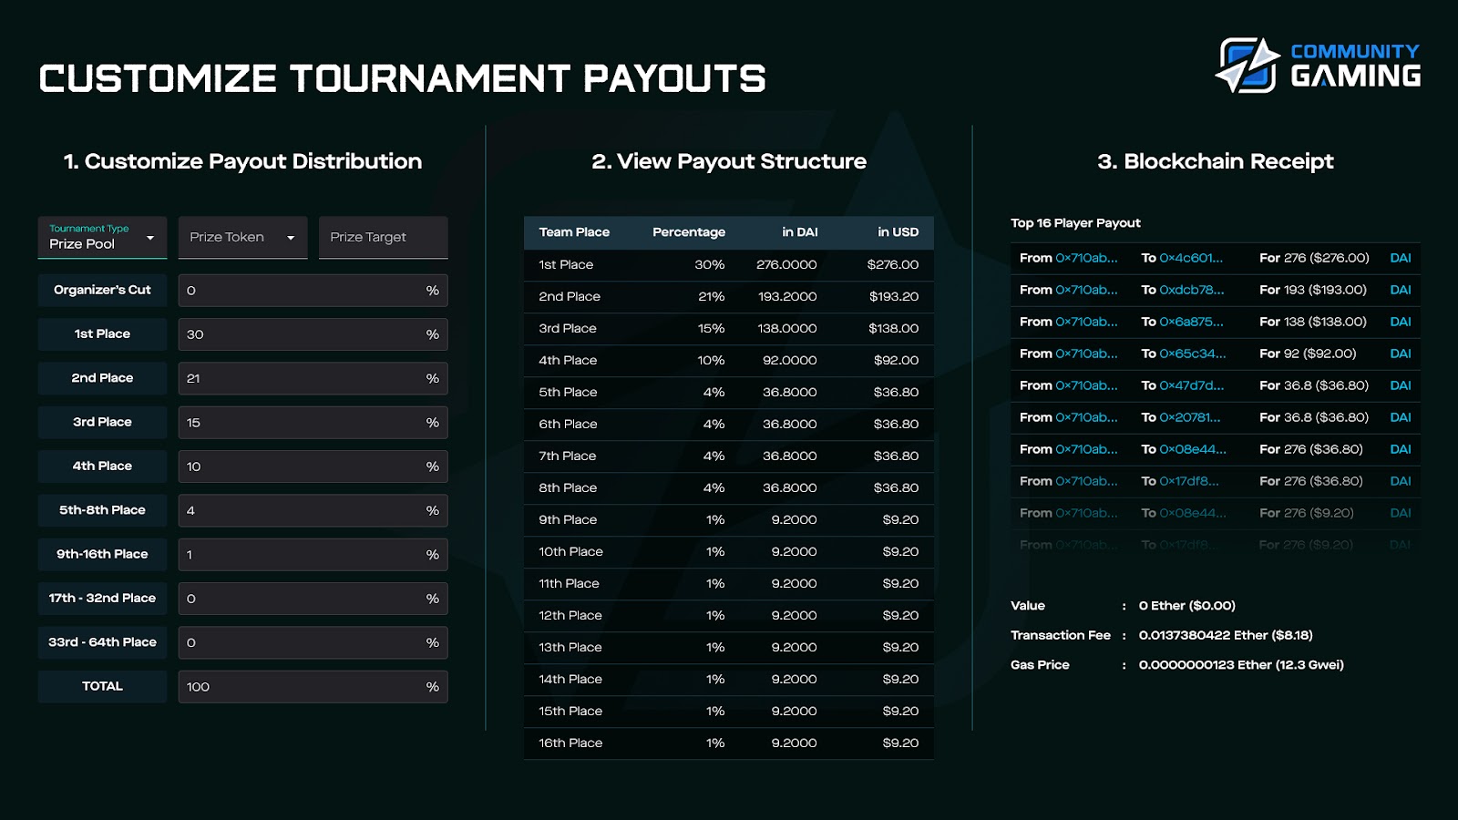
Task: Open the recipient address 0xdcb78... link
Action: tap(1191, 290)
